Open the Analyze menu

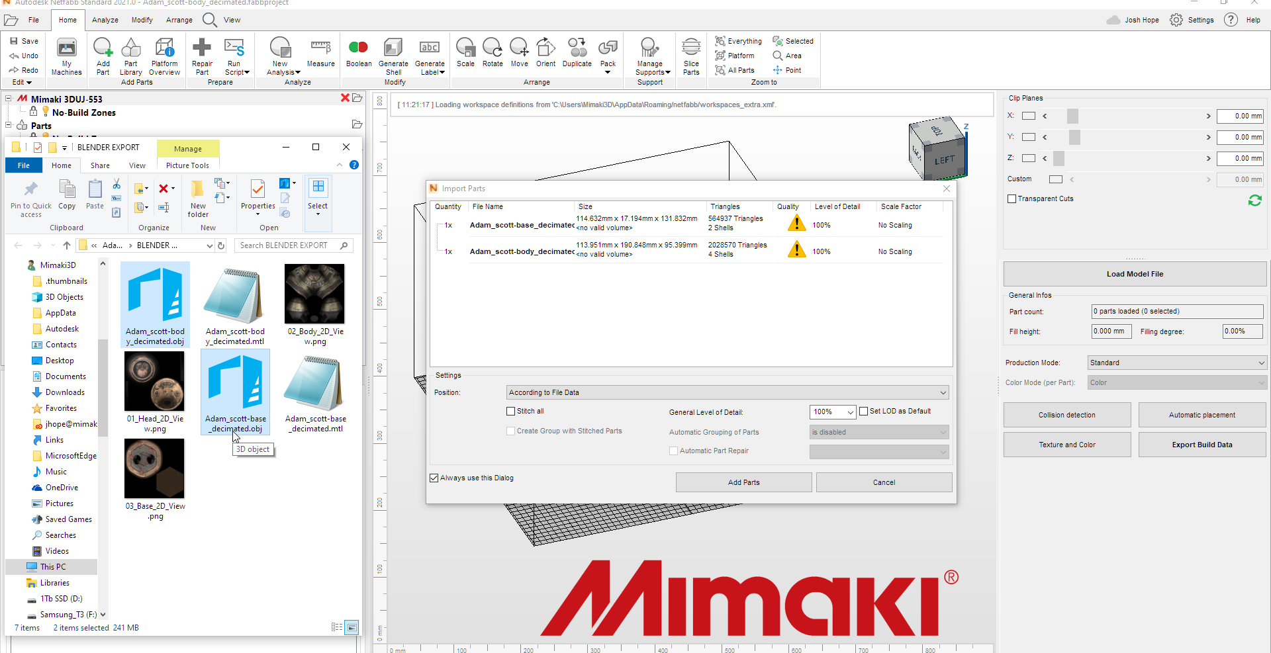105,20
